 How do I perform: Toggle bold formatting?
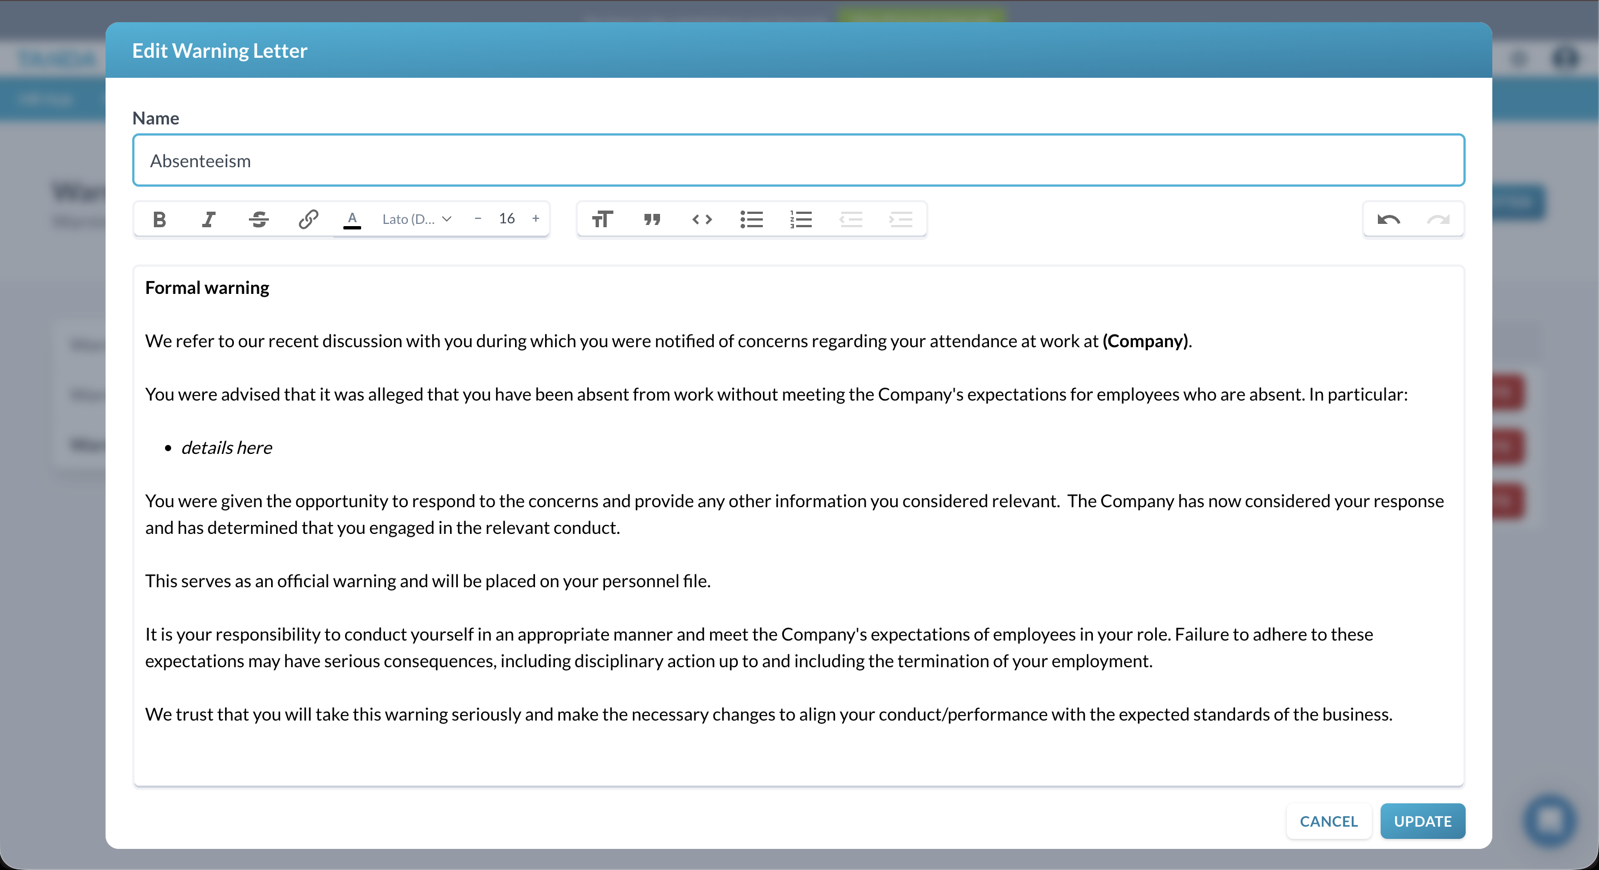159,219
